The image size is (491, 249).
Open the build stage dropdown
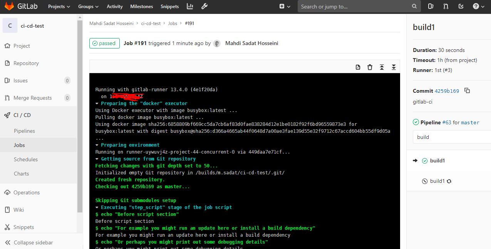[452, 137]
